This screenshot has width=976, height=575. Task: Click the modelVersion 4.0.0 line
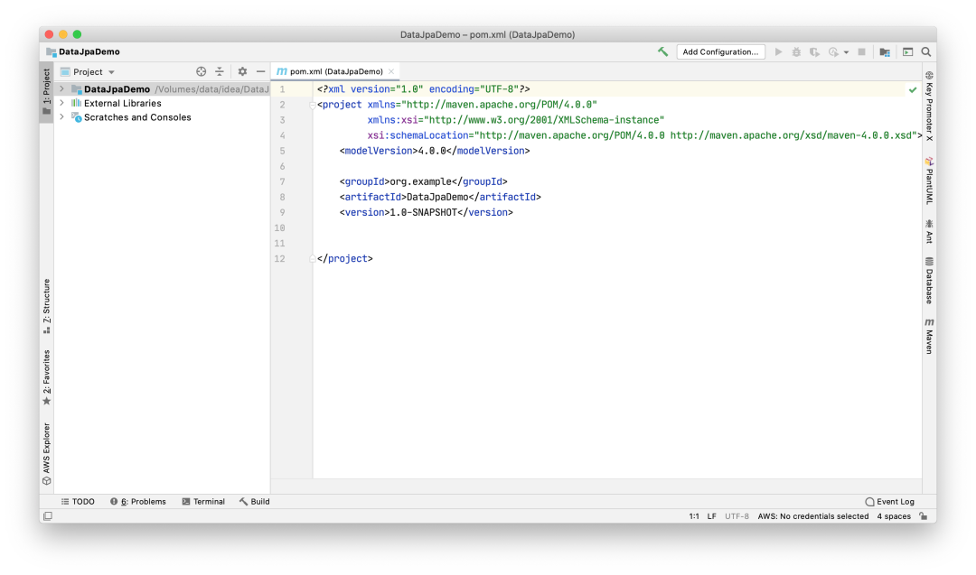[x=435, y=151]
